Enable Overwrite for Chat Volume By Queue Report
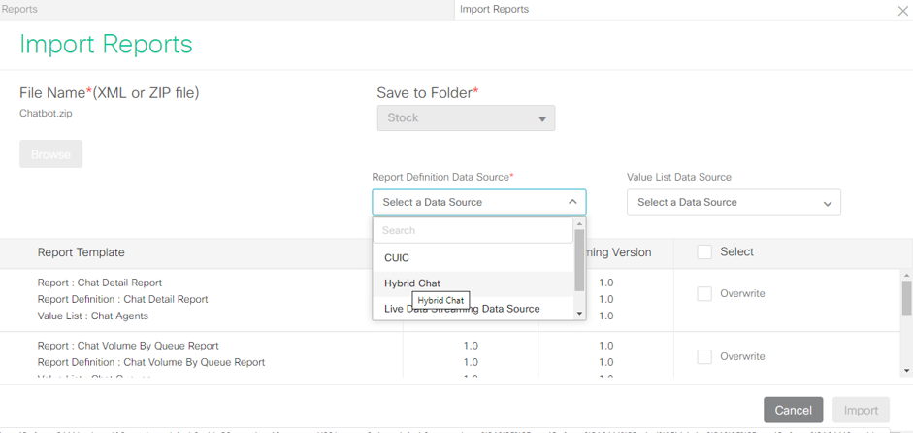This screenshot has width=913, height=433. point(704,357)
